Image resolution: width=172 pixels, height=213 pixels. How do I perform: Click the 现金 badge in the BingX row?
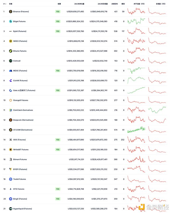[58, 199]
